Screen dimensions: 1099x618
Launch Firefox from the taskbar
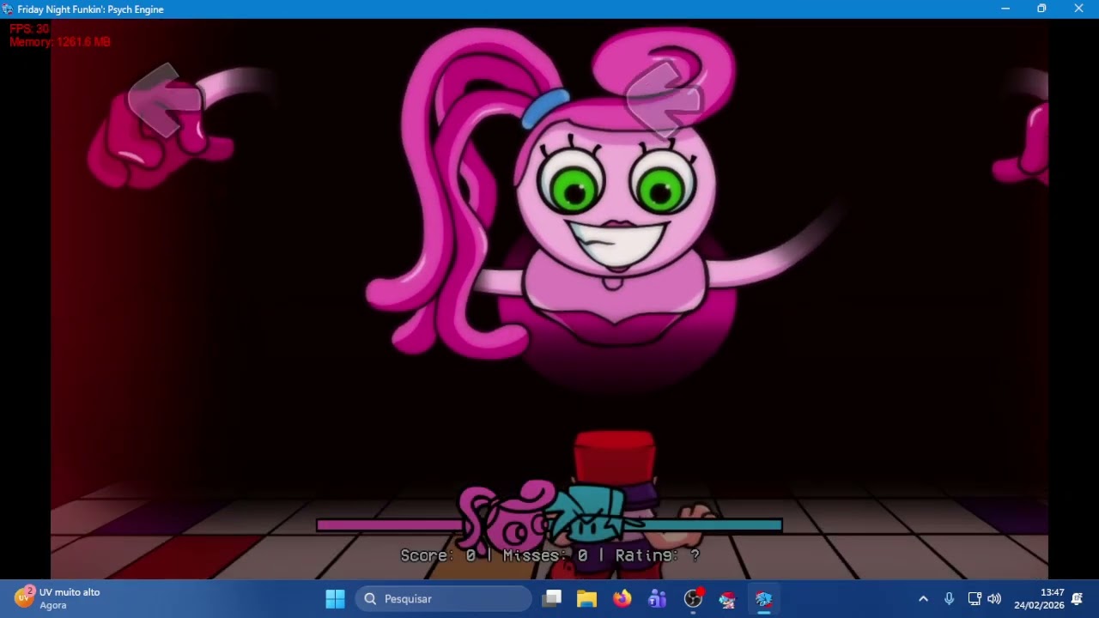[x=622, y=598]
